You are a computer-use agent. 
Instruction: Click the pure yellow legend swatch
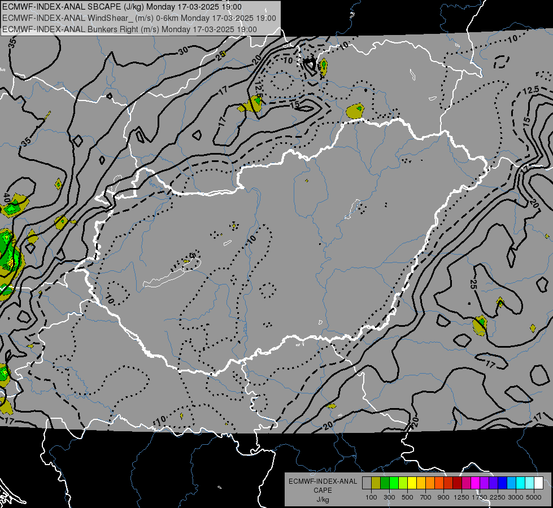coord(412,483)
